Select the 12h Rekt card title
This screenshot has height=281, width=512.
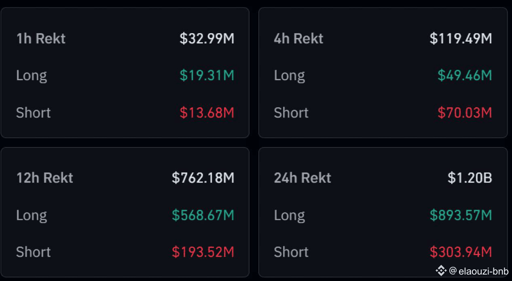point(44,178)
